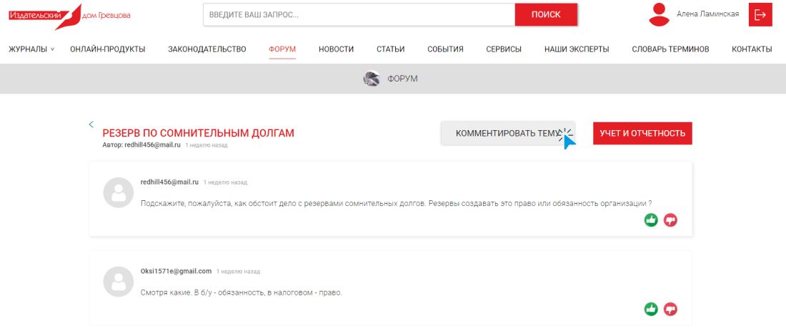
Task: Expand the Журналы dropdown menu
Action: point(31,49)
